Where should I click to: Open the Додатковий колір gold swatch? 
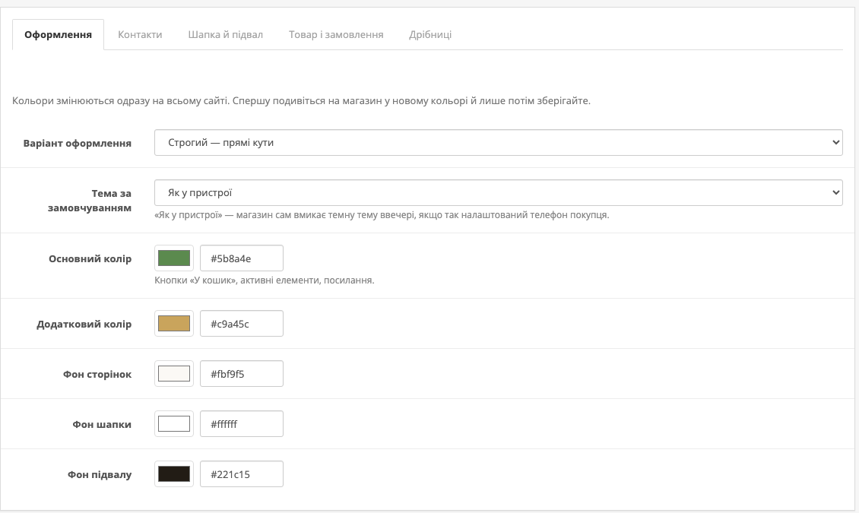pyautogui.click(x=174, y=324)
